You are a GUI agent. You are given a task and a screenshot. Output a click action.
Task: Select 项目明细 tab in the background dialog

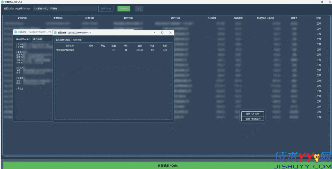click(x=37, y=39)
